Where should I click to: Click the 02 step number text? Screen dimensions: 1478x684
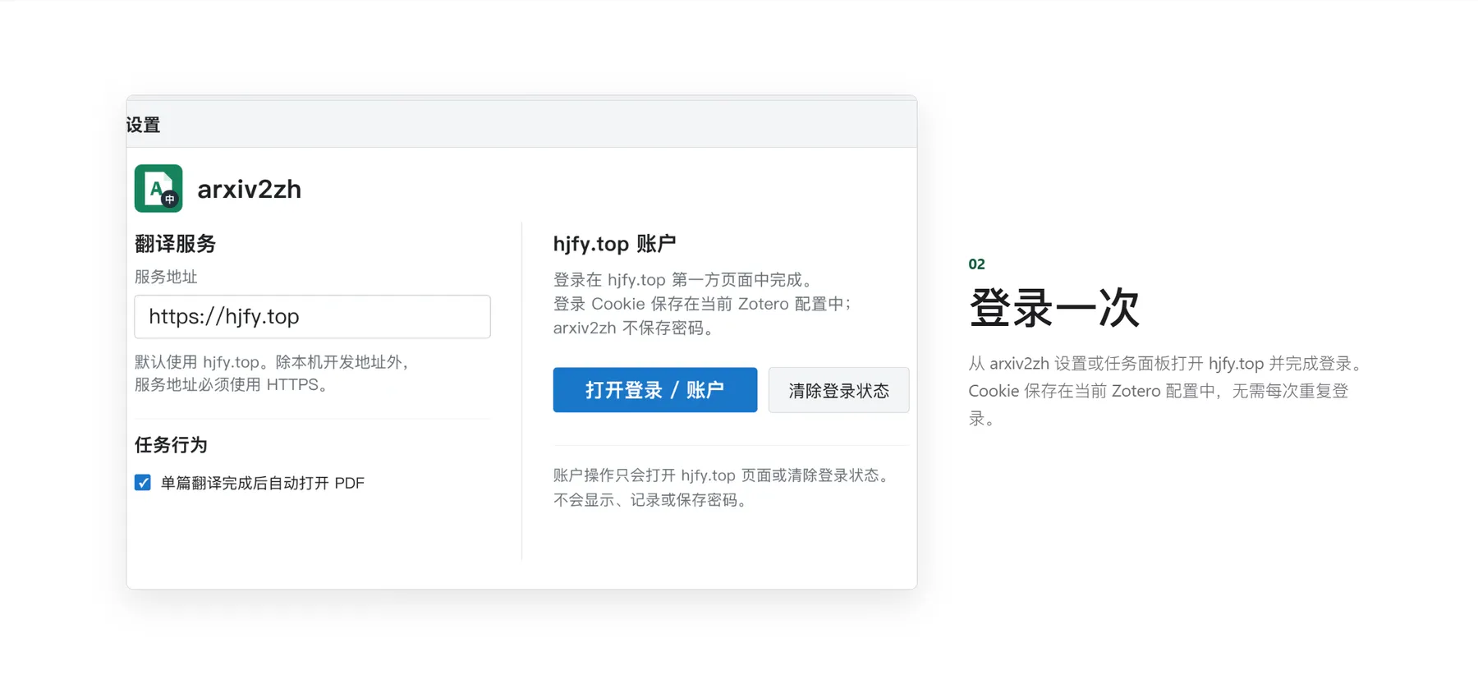coord(976,264)
